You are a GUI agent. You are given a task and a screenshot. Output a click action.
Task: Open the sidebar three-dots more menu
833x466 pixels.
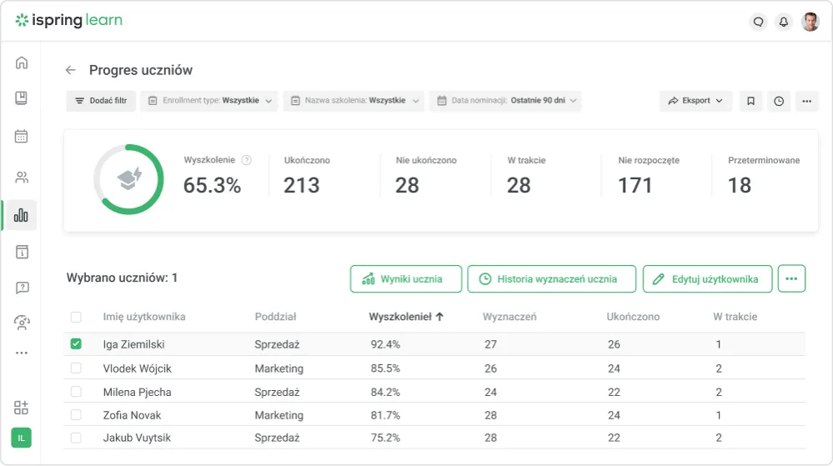pyautogui.click(x=22, y=353)
